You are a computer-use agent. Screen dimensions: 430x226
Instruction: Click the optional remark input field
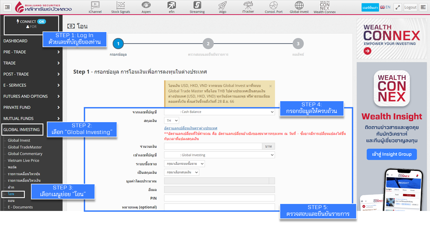(x=220, y=207)
